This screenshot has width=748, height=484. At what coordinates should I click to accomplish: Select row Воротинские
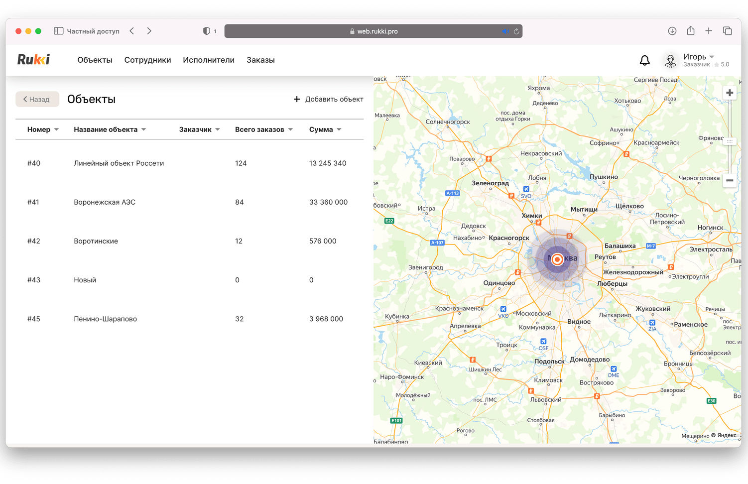click(x=189, y=241)
